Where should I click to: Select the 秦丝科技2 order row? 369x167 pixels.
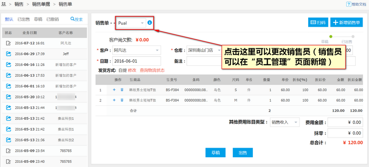pyautogui.click(x=44, y=140)
